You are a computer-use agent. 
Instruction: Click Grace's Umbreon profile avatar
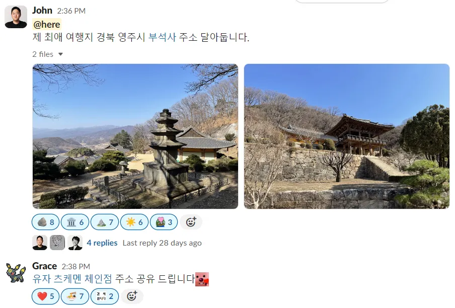[x=16, y=273]
